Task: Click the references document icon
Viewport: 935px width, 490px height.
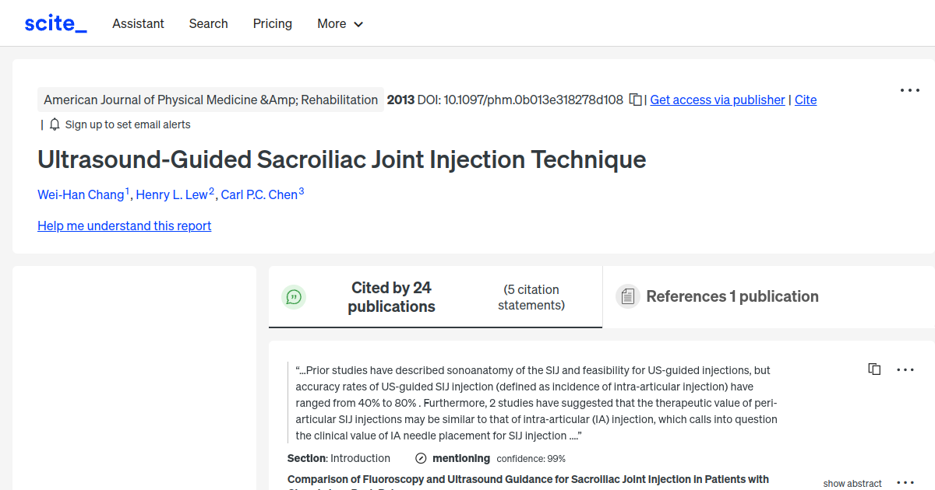Action: pyautogui.click(x=627, y=296)
